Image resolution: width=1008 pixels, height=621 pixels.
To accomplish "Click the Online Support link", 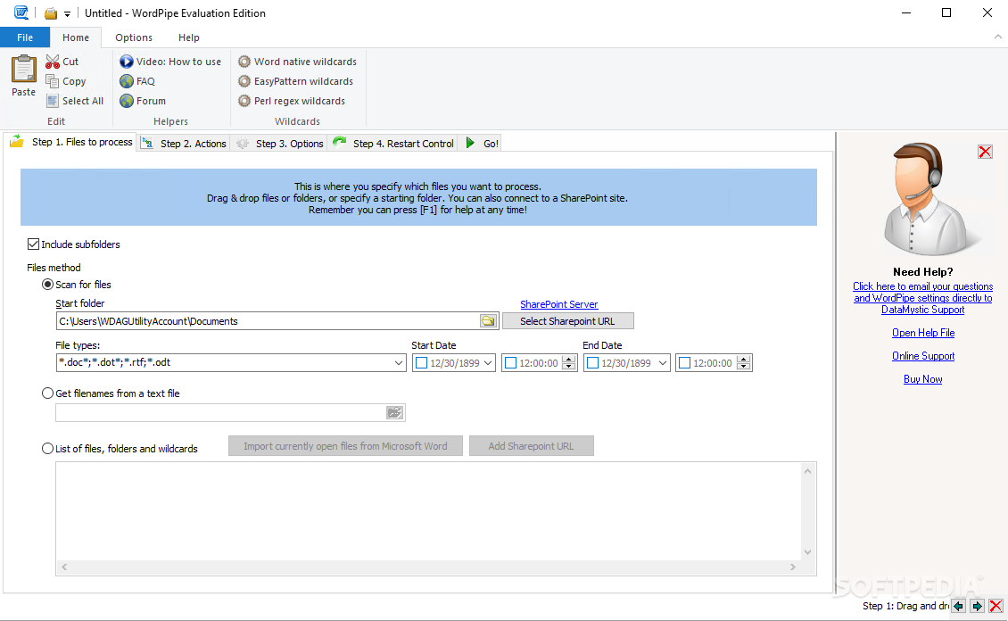I will click(x=923, y=355).
